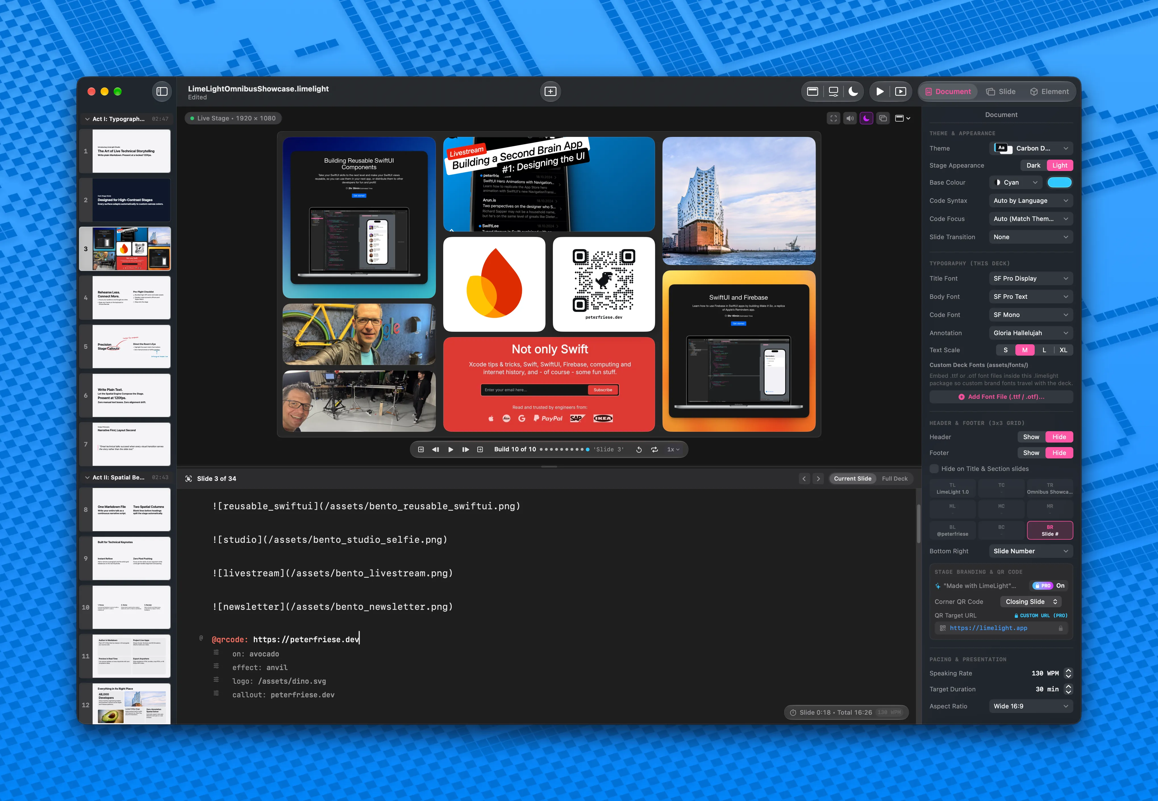The image size is (1158, 801).
Task: Select slide 5 thumbnail Precision Stage Callouts
Action: (131, 347)
